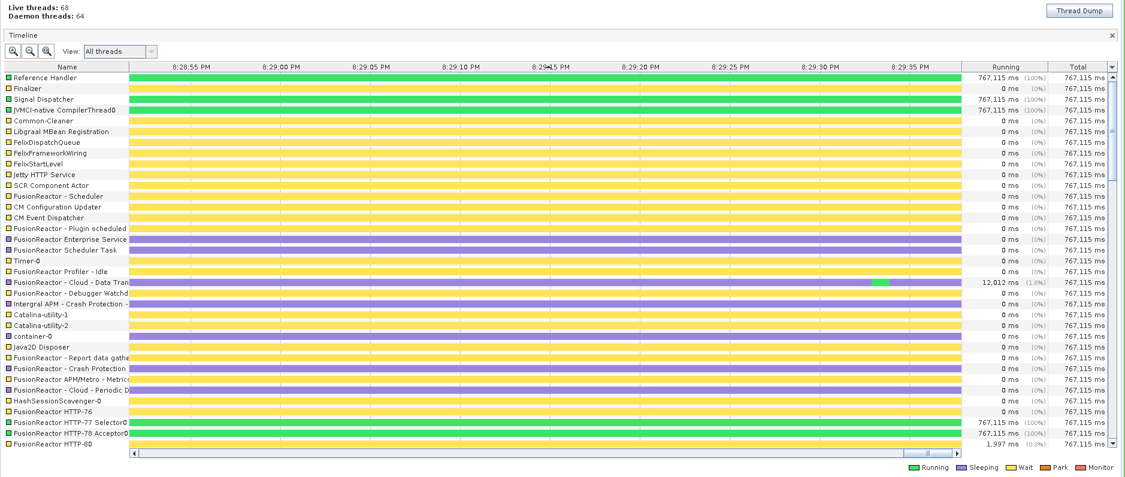1125x477 pixels.
Task: Click the green state icon of Signal Dispatcher
Action: coord(9,99)
